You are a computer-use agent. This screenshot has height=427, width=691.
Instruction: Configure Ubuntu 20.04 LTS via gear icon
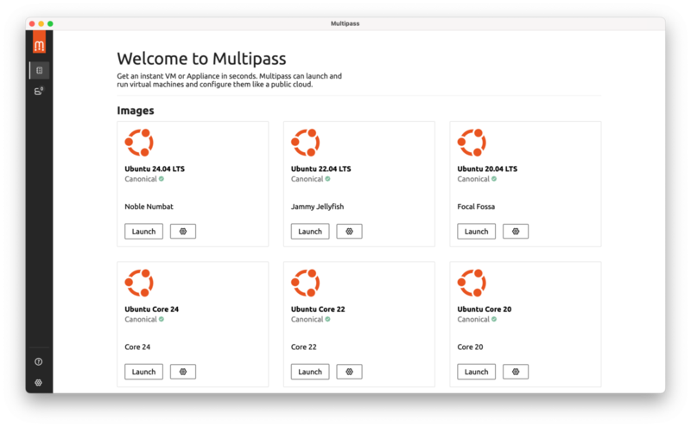click(x=516, y=231)
